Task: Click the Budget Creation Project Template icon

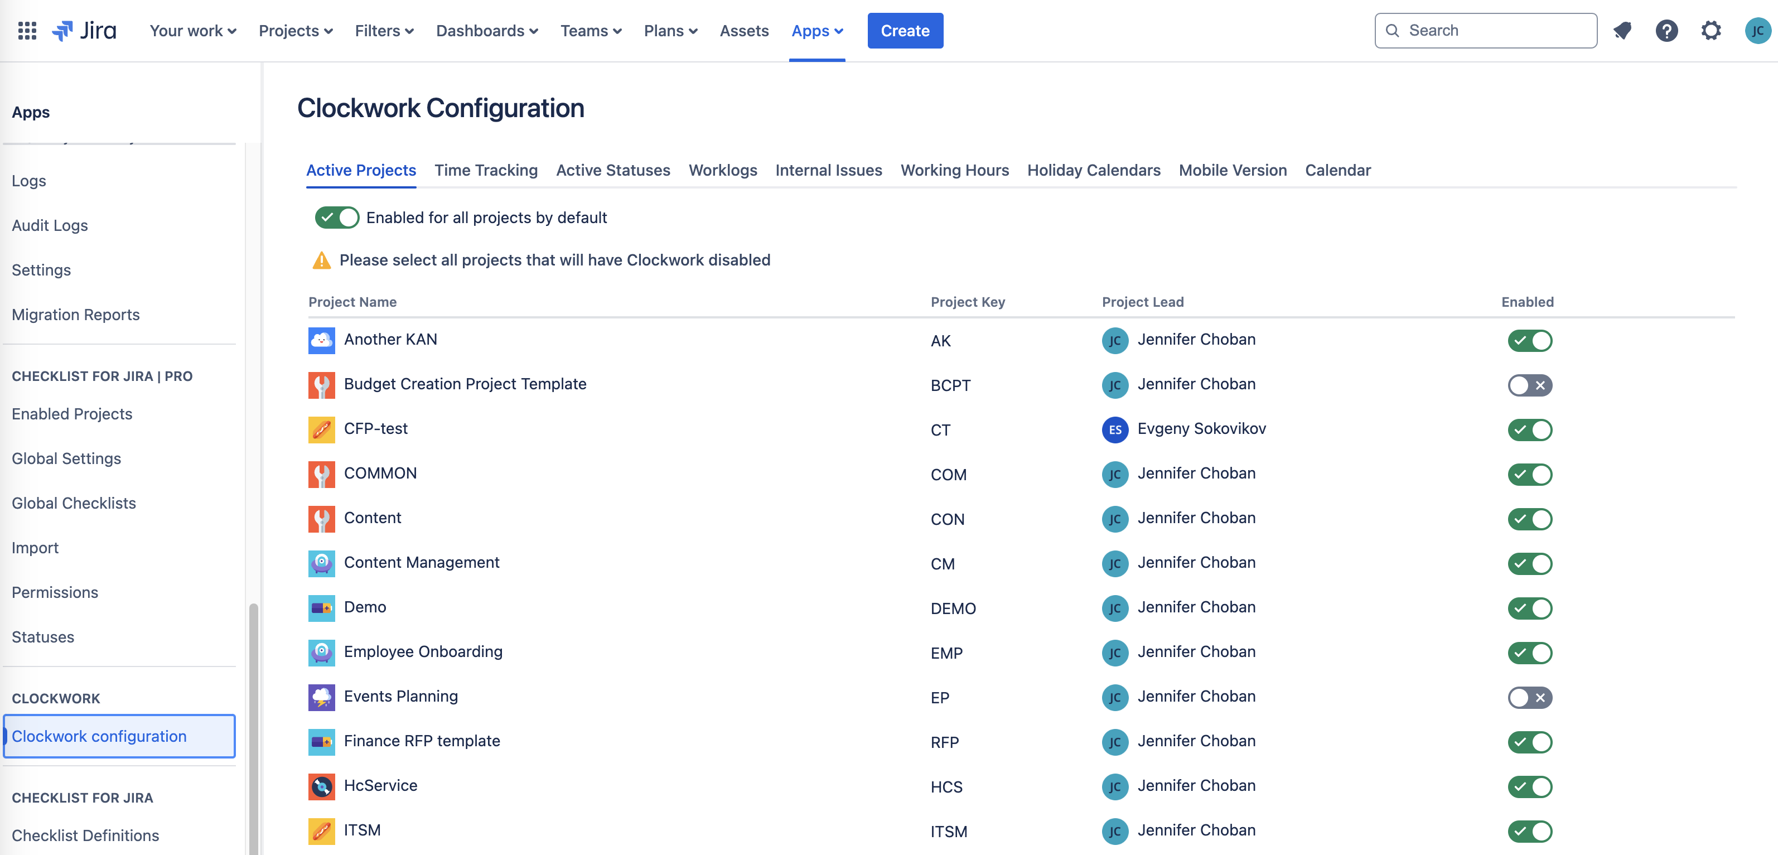Action: coord(322,385)
